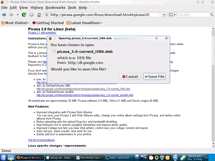Screen dimensions: 215x161
Task: Click the Firefox icon in the dialog title bar
Action: (x=50, y=38)
